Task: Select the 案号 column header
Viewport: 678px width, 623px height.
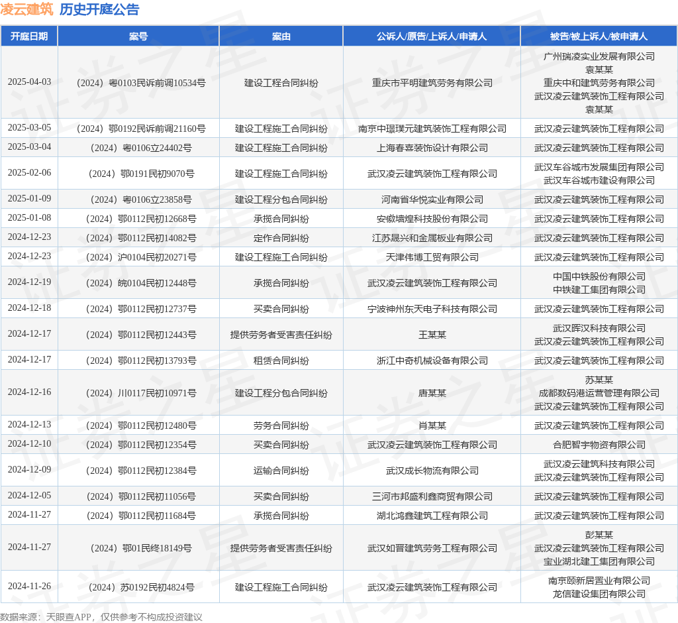Action: click(x=138, y=36)
